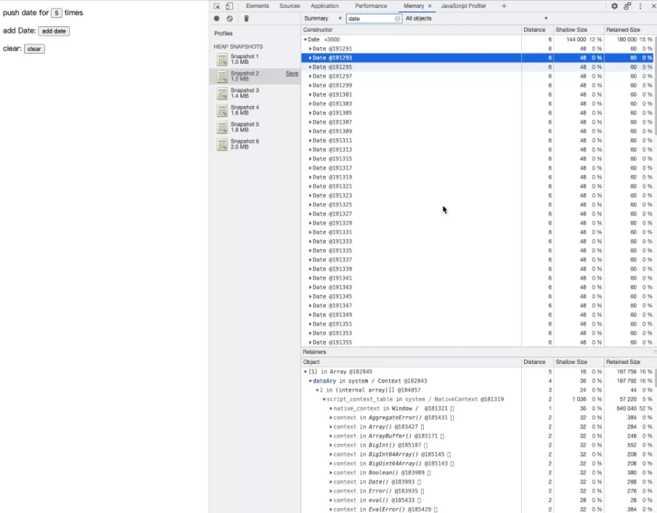Open the Performance tab

tap(371, 6)
